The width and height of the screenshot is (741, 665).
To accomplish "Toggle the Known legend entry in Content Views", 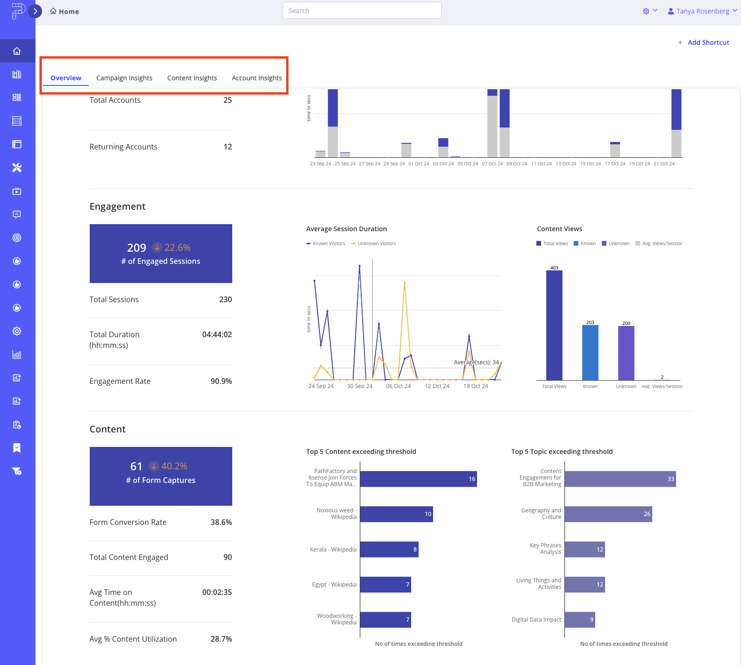I will click(585, 243).
